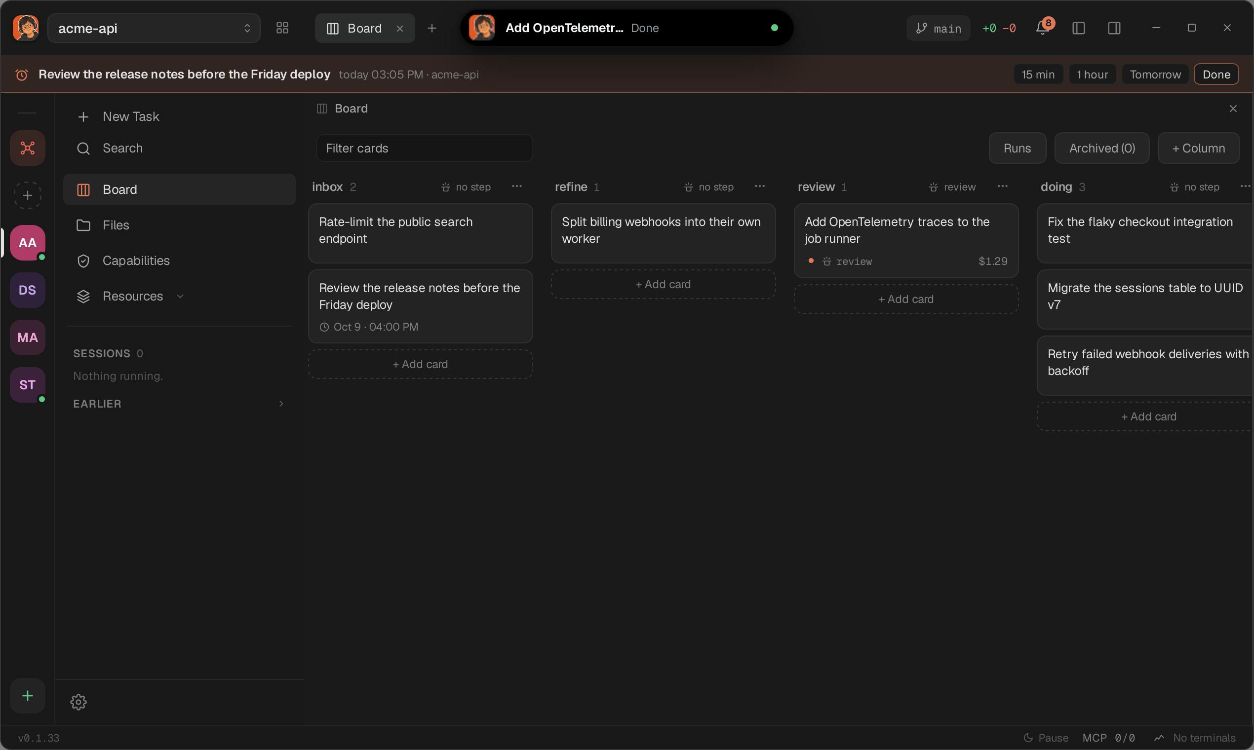Click the user avatar at top-left
Screen dimensions: 1254x750
pyautogui.click(x=25, y=28)
